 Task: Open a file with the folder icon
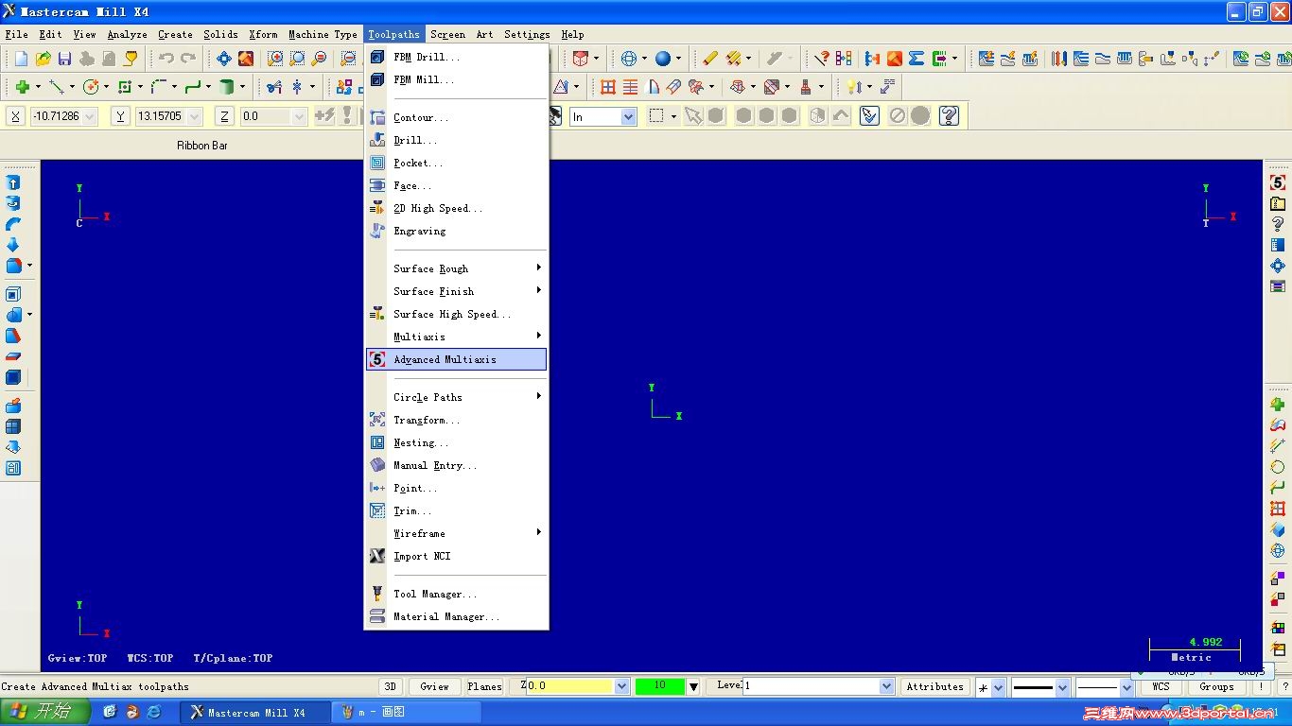[x=43, y=59]
